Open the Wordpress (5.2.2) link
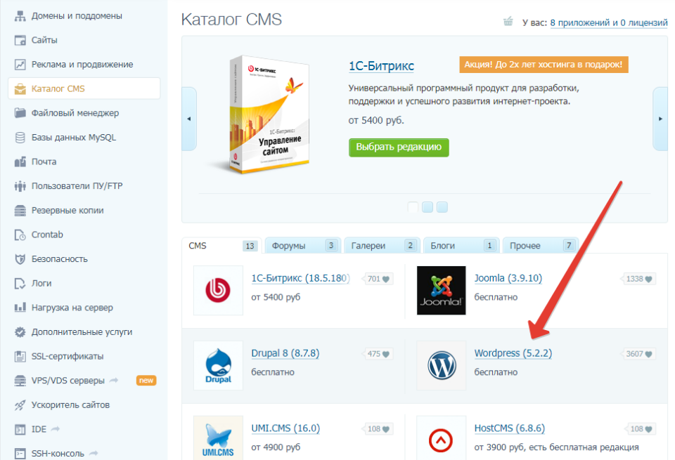The width and height of the screenshot is (675, 460). (513, 353)
